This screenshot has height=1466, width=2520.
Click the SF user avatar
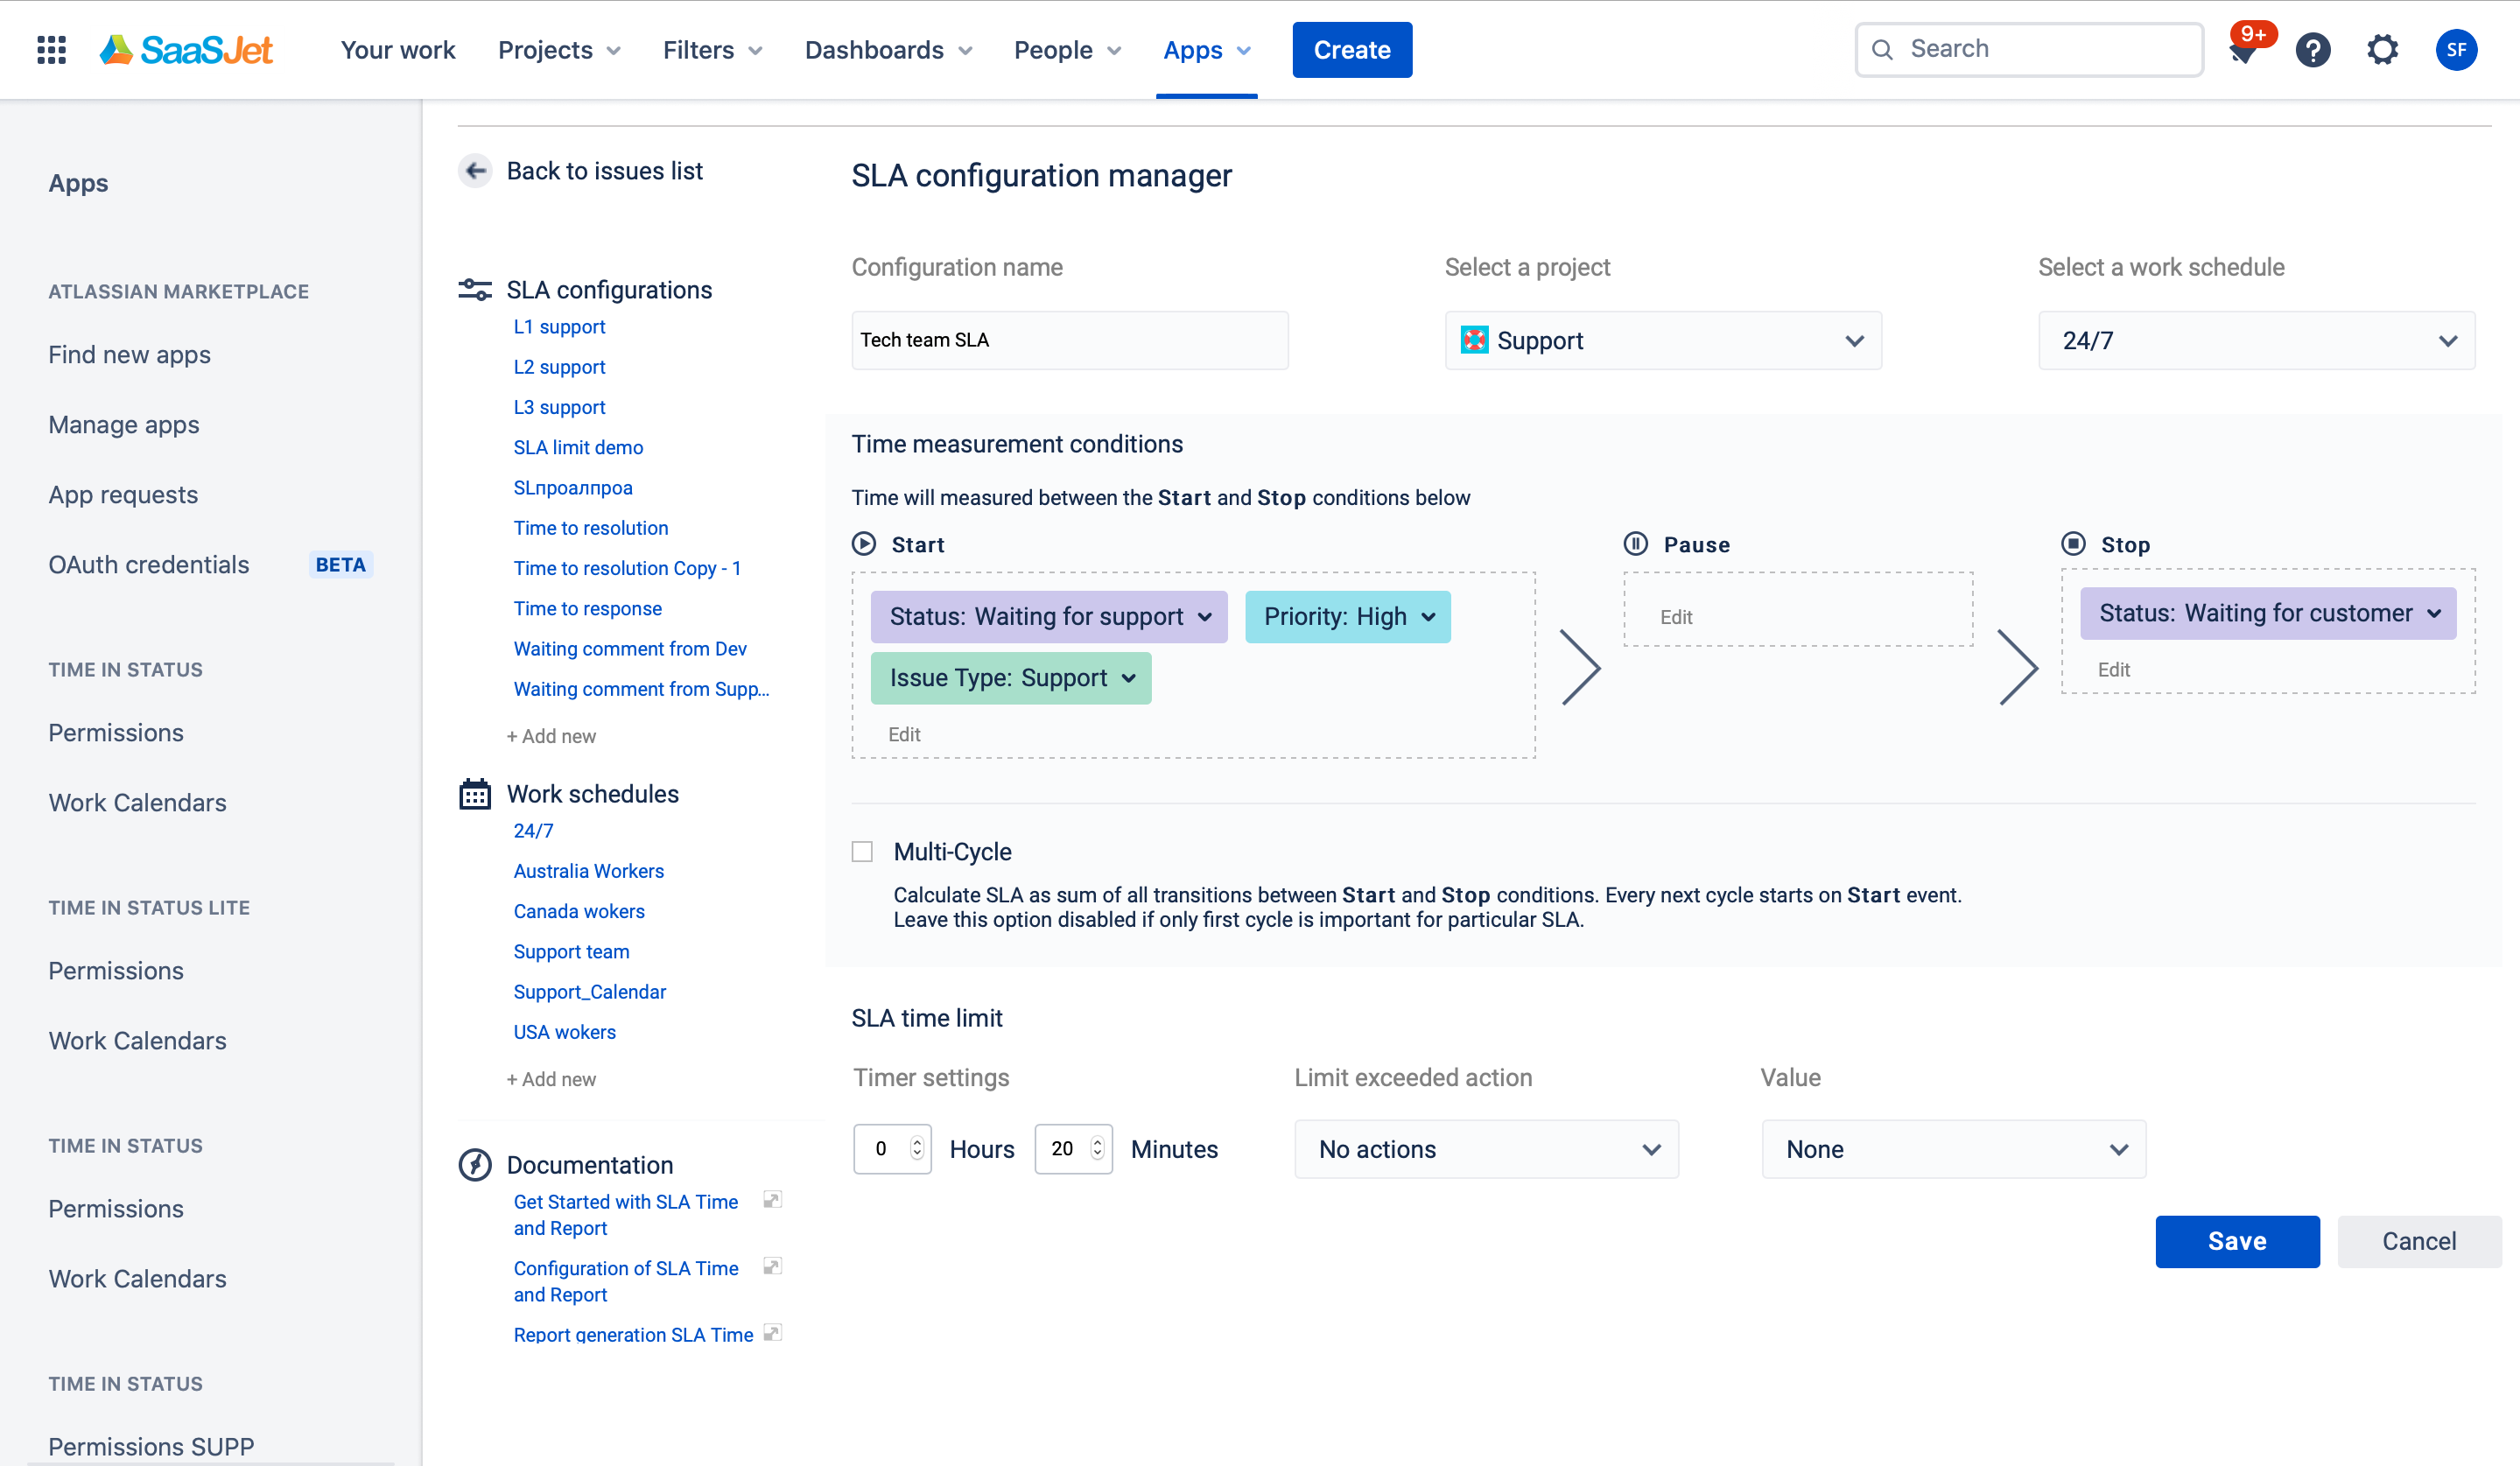[2455, 49]
